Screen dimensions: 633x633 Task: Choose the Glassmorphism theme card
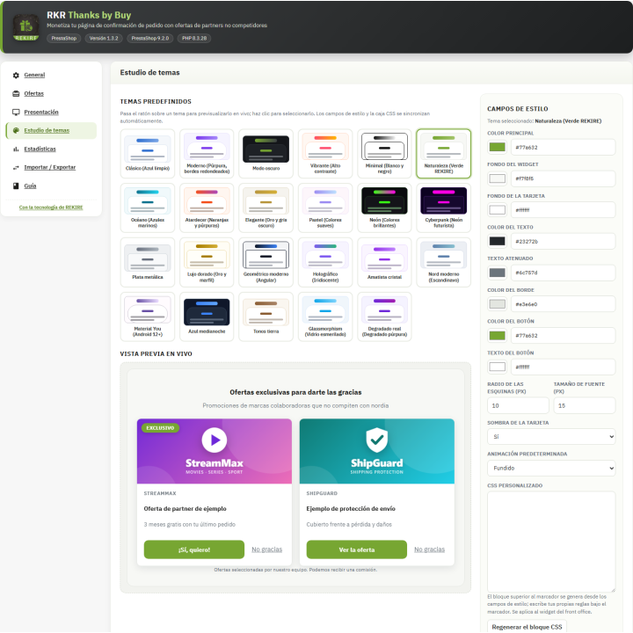(325, 316)
